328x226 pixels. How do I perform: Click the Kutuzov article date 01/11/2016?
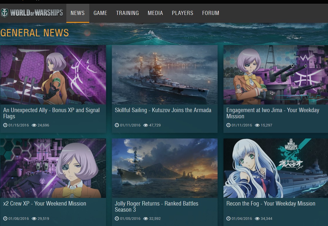(130, 125)
